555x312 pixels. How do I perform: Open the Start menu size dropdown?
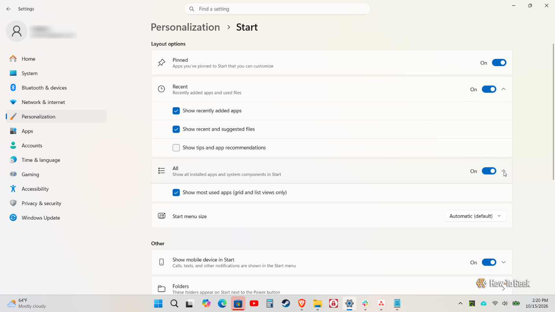(x=475, y=216)
